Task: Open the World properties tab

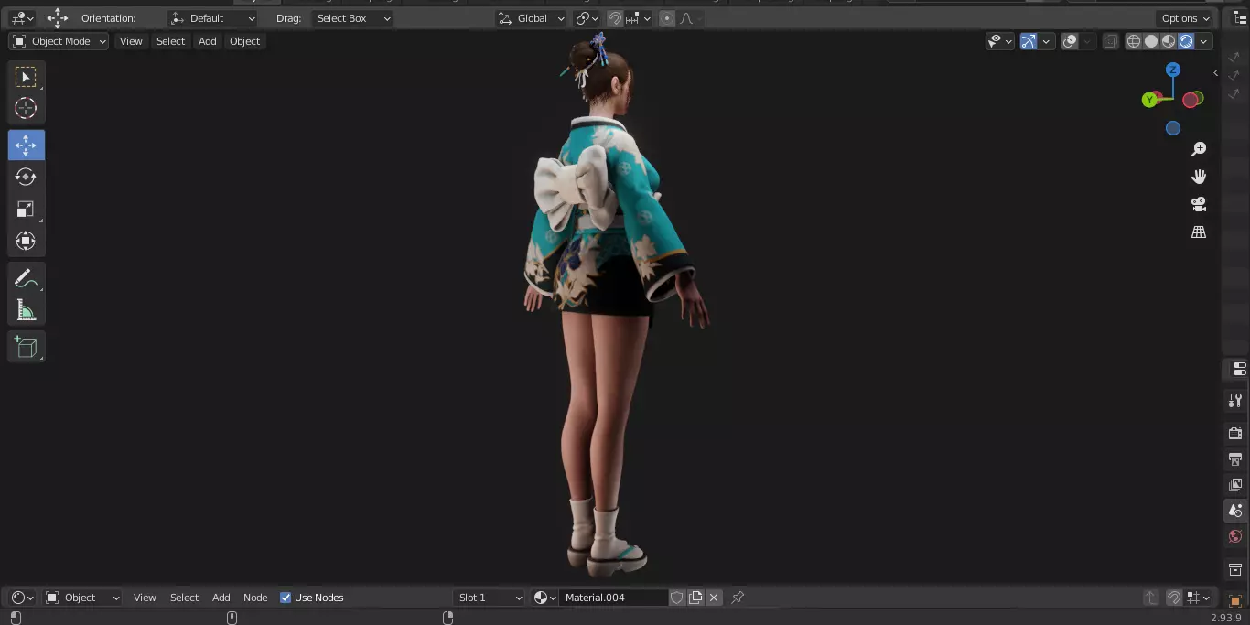Action: click(1235, 536)
